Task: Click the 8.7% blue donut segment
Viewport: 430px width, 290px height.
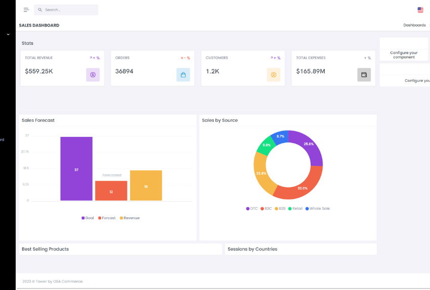Action: click(281, 136)
